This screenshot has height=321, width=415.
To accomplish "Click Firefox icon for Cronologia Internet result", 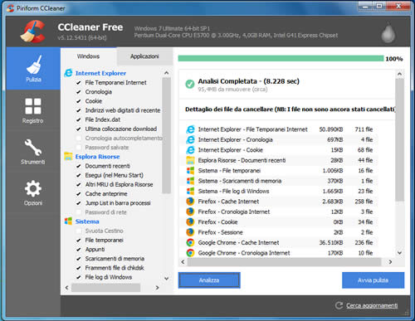I will (190, 212).
